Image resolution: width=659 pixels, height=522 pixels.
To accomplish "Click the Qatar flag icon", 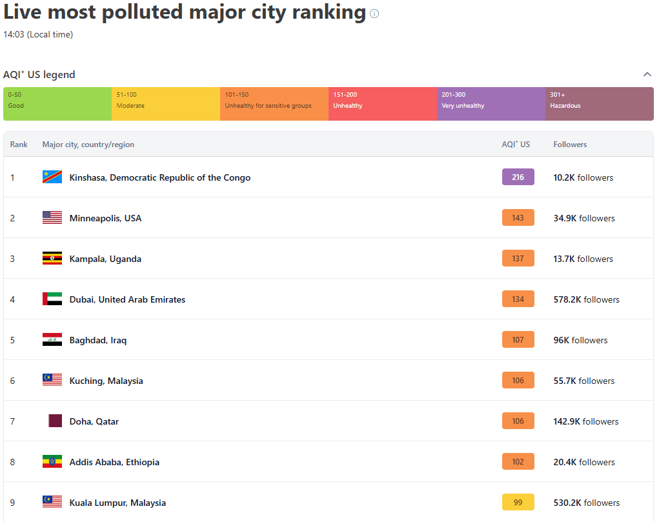I will (56, 421).
